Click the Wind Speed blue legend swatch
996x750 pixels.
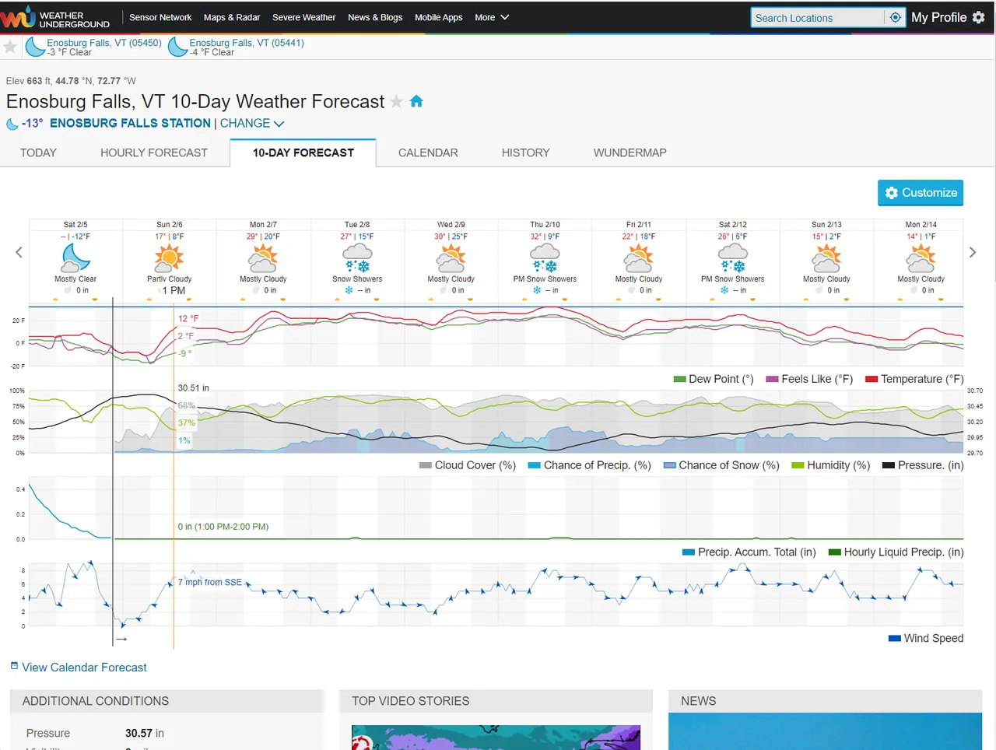[x=895, y=638]
